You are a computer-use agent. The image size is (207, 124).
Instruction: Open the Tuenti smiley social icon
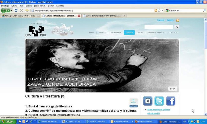[148, 101]
